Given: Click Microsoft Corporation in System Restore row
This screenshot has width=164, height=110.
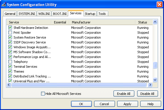Looking at the screenshot, I should coord(86,37).
